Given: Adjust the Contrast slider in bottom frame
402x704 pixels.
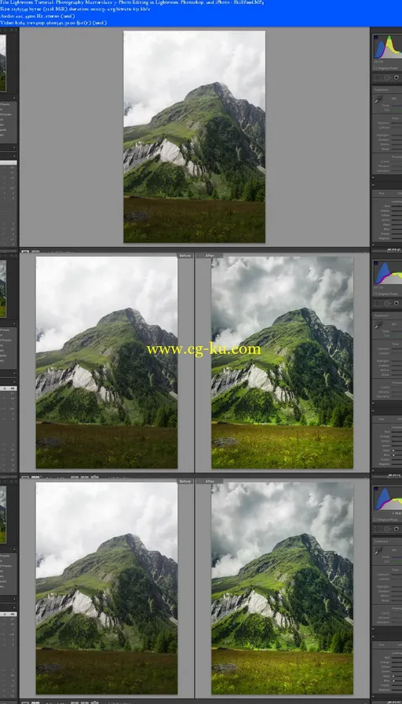Looking at the screenshot, I should click(x=397, y=579).
